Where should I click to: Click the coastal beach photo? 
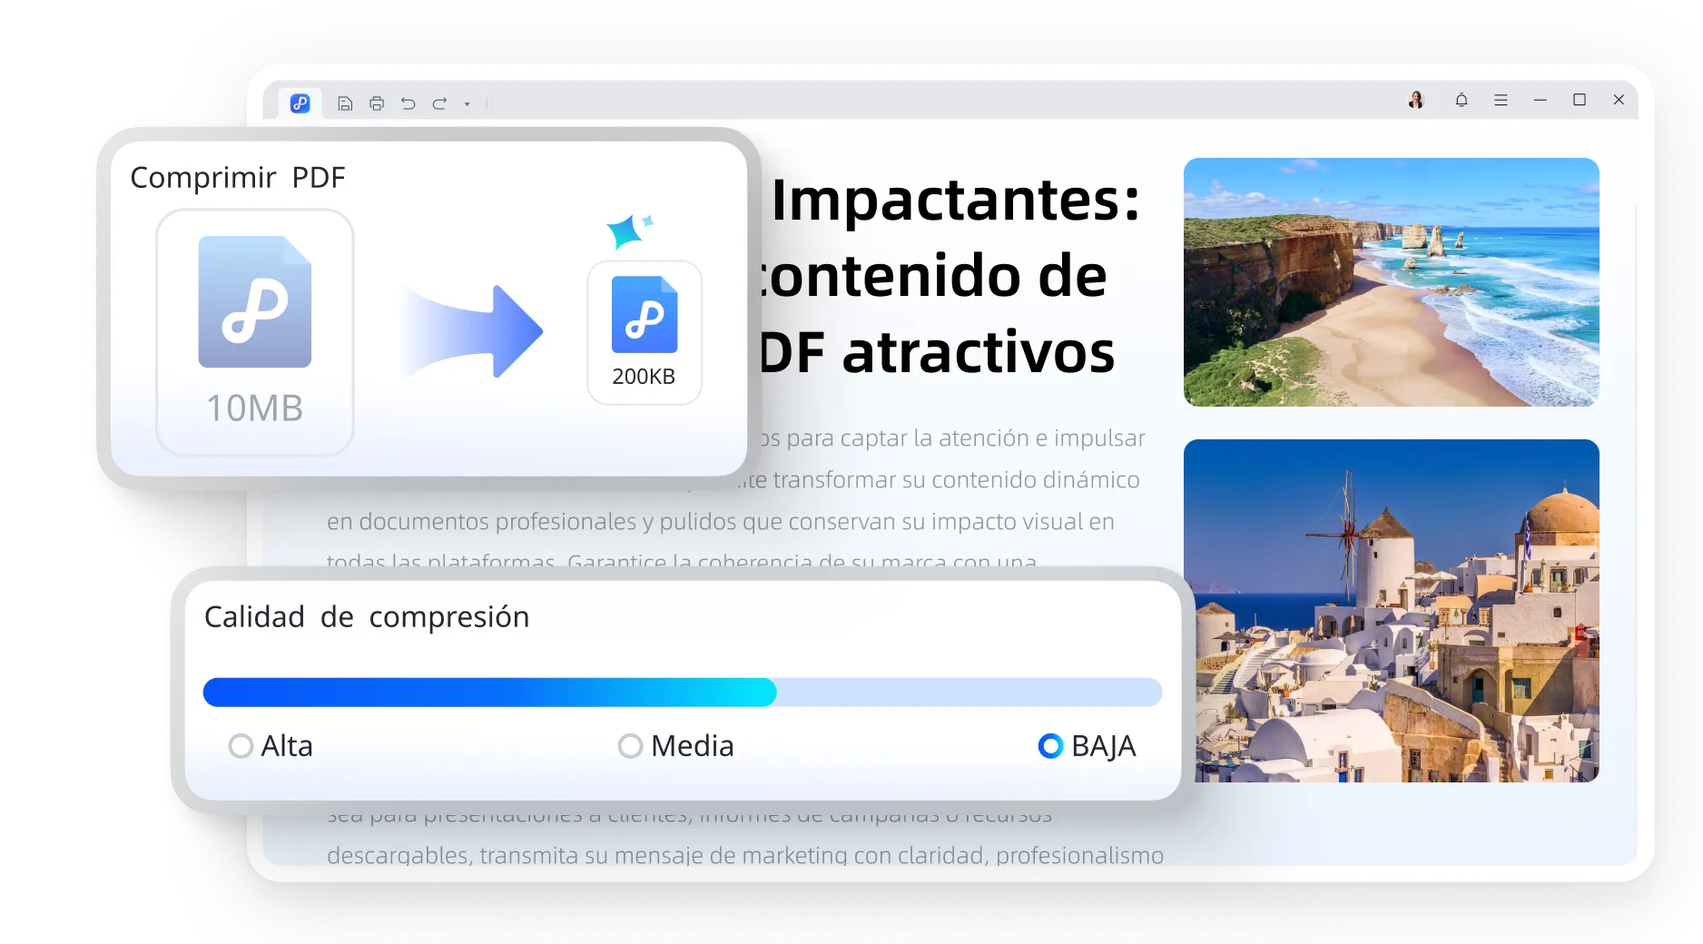pos(1392,282)
